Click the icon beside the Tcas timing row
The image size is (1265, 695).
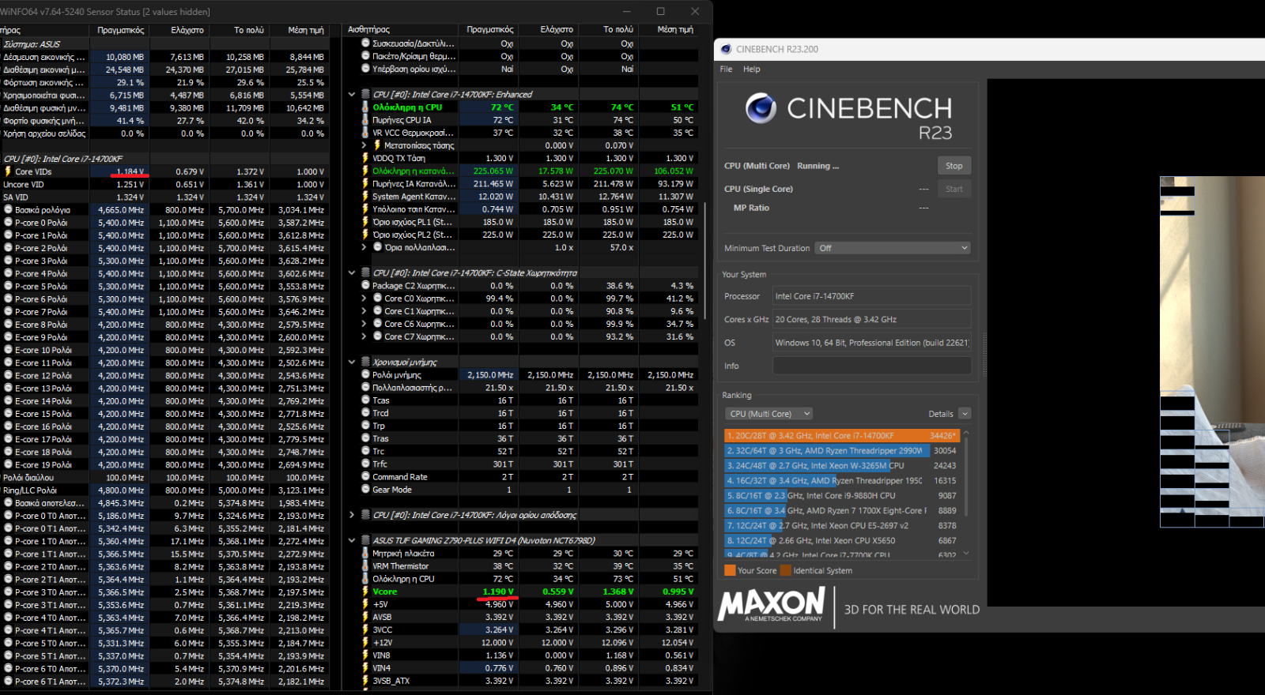pos(365,400)
